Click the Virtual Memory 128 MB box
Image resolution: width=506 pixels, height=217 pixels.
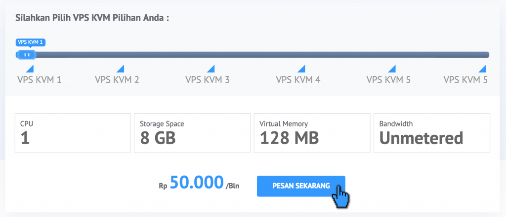[312, 133]
